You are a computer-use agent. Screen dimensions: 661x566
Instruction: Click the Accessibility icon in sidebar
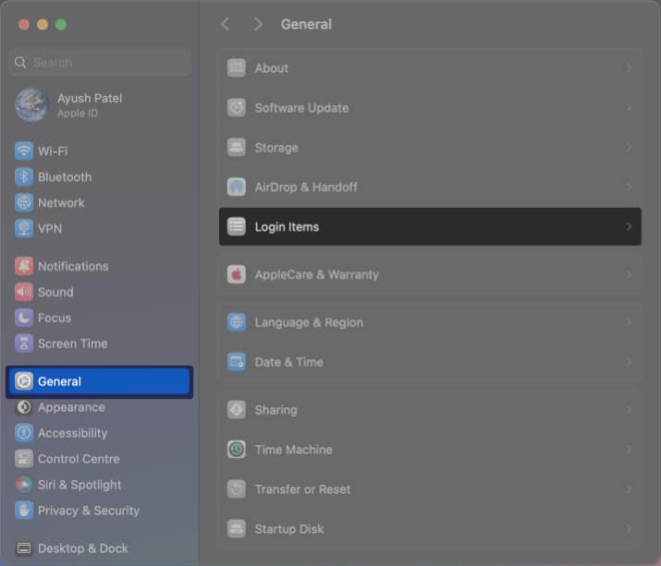(x=24, y=433)
